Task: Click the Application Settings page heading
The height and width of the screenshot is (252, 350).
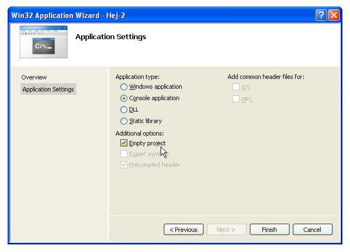Action: pyautogui.click(x=110, y=37)
